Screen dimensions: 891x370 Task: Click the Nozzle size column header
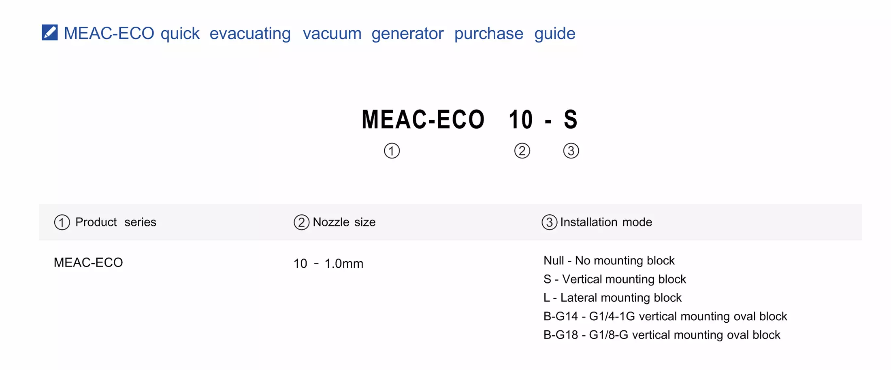(344, 222)
